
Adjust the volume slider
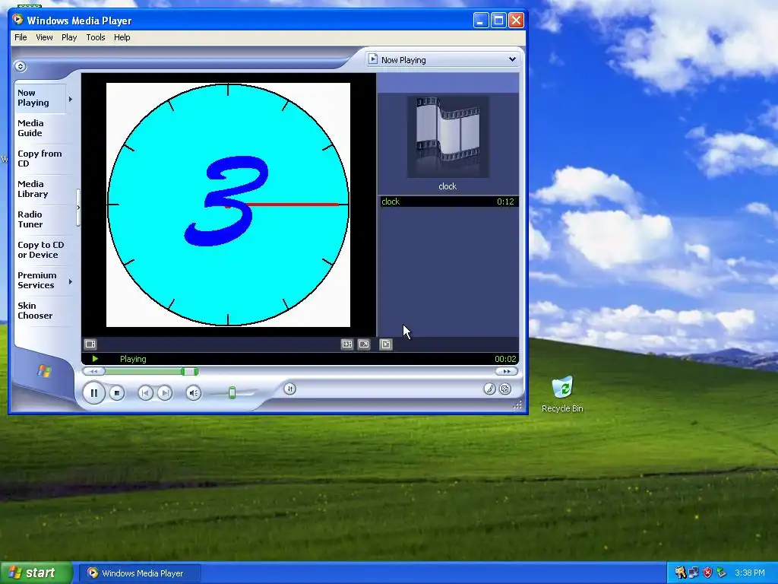(232, 393)
